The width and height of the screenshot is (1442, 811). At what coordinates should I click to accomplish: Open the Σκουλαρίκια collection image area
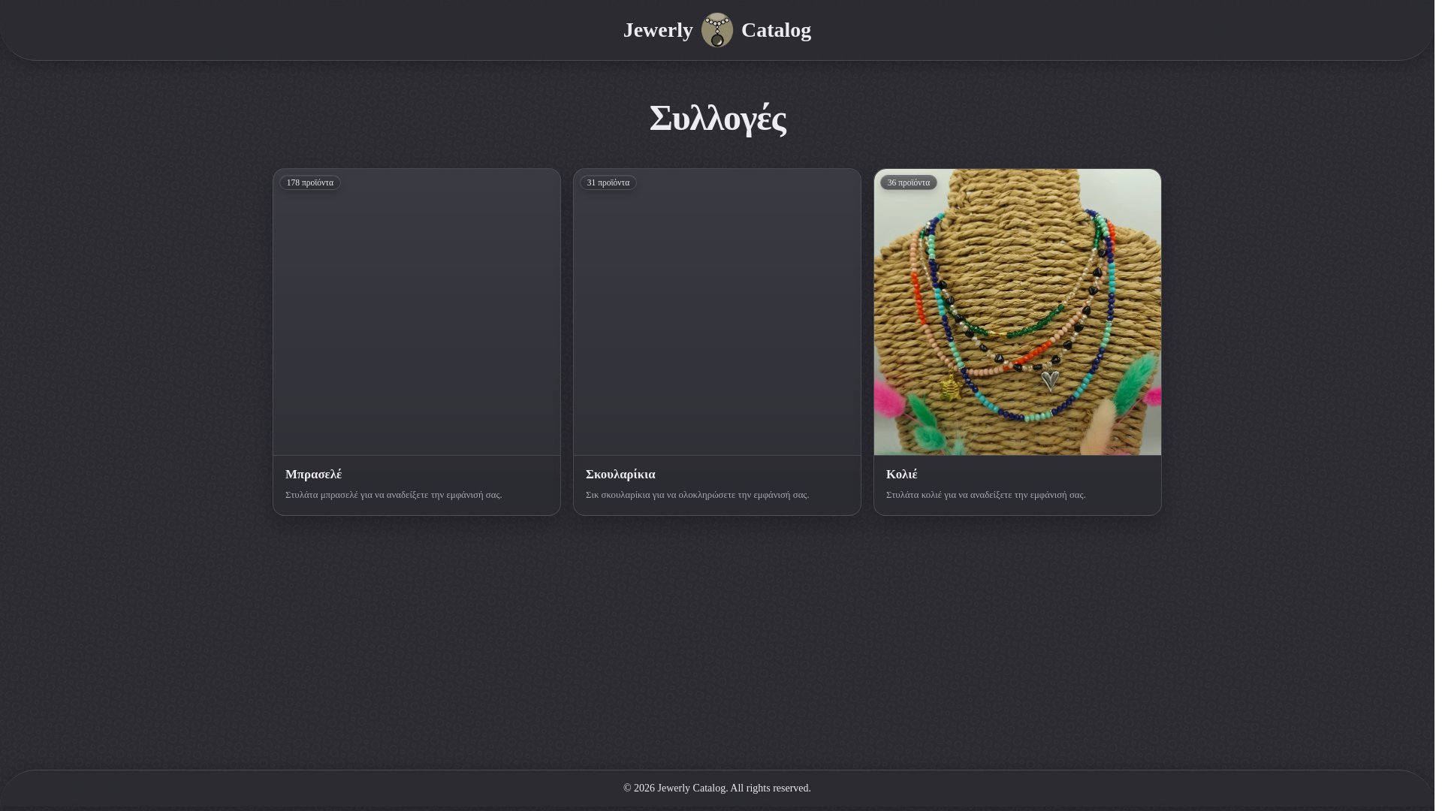[x=717, y=312]
